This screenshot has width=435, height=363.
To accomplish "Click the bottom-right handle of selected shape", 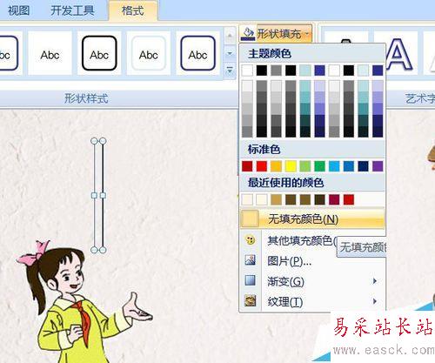I will point(103,250).
